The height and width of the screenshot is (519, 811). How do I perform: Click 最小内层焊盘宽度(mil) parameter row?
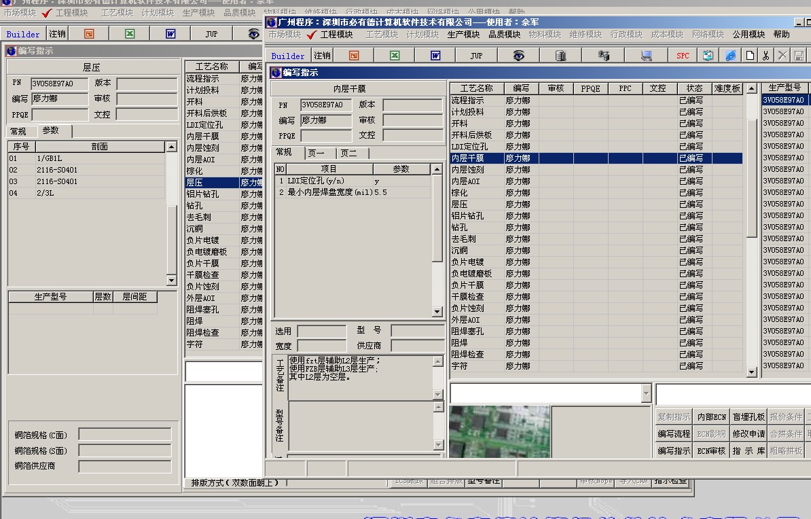tap(352, 192)
